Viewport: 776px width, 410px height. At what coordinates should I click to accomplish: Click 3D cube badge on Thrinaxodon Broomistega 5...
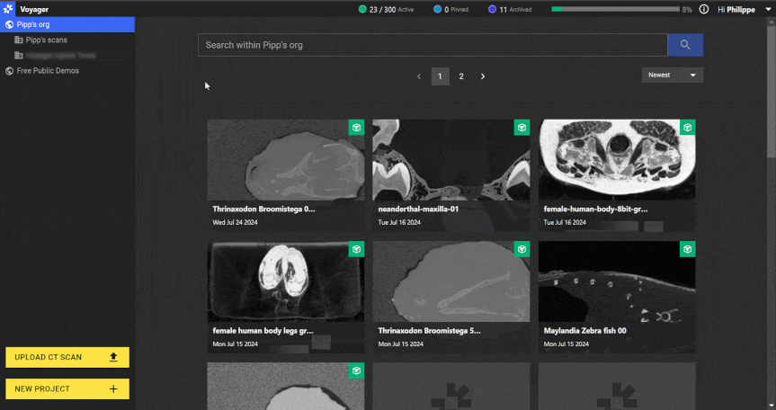[x=522, y=249]
